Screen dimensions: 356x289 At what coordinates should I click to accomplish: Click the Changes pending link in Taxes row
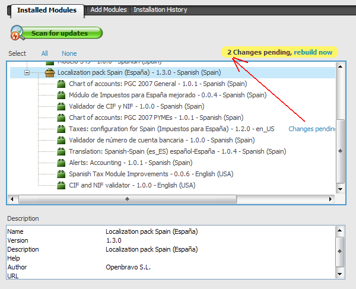click(311, 129)
